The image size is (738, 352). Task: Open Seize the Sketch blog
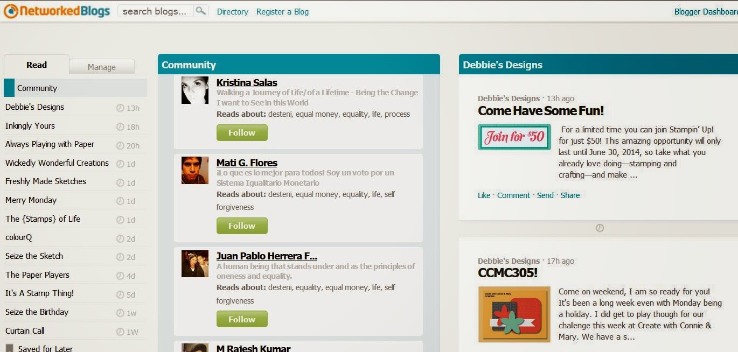click(x=34, y=256)
